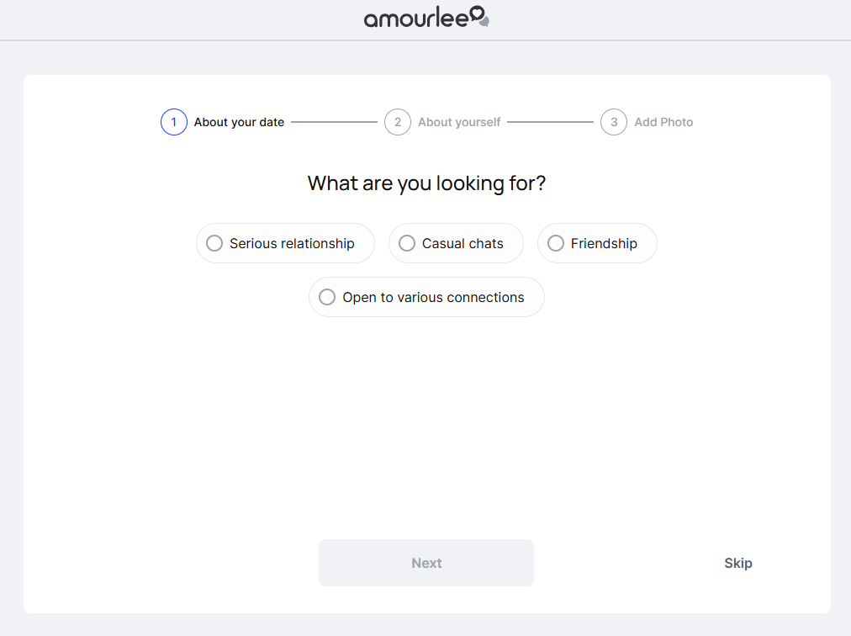Image resolution: width=851 pixels, height=636 pixels.
Task: Select the Serious relationship radio button
Action: pos(214,243)
